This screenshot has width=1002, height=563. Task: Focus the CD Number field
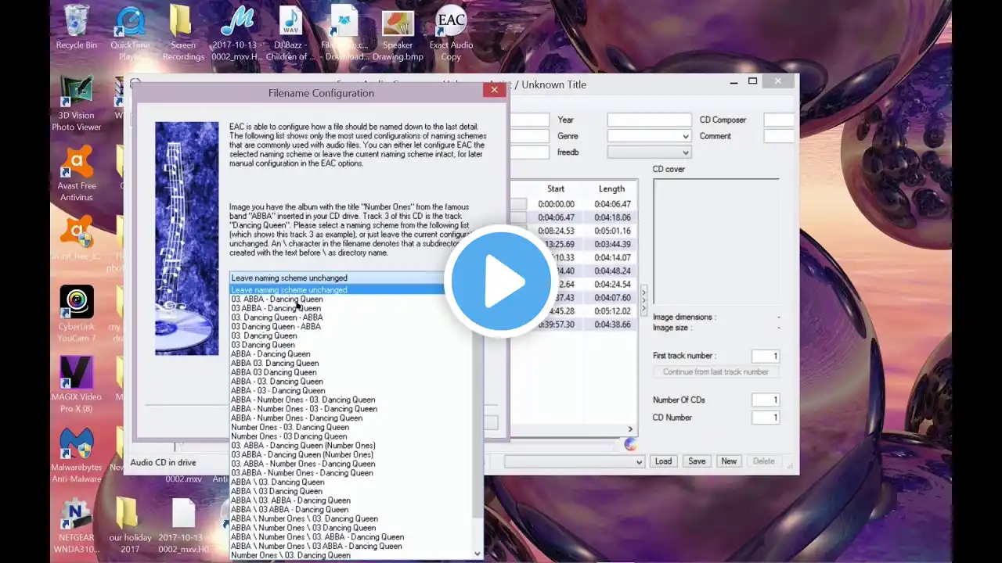coord(766,418)
